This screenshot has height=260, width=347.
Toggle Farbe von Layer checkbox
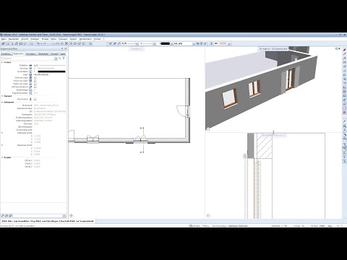click(x=35, y=84)
